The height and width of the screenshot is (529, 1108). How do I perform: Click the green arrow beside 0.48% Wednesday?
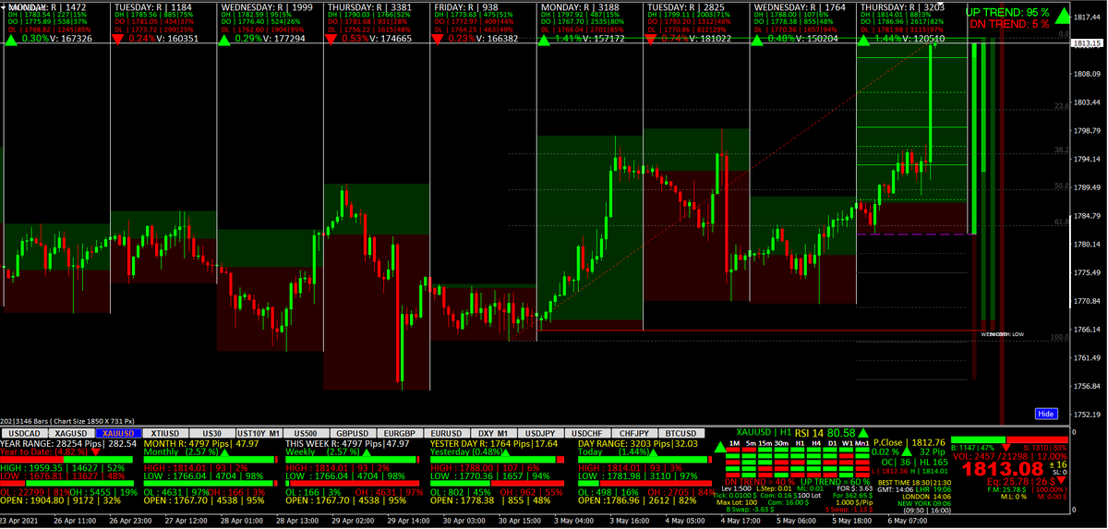[758, 39]
